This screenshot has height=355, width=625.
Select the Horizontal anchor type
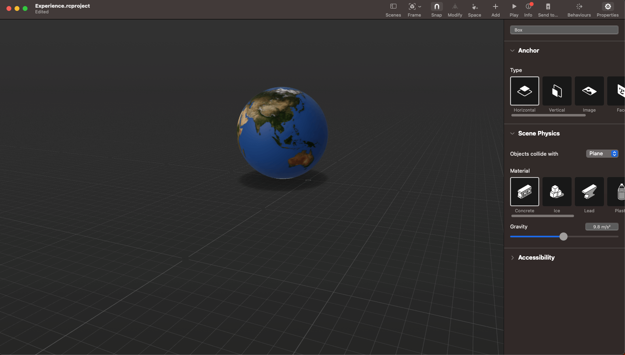coord(525,91)
